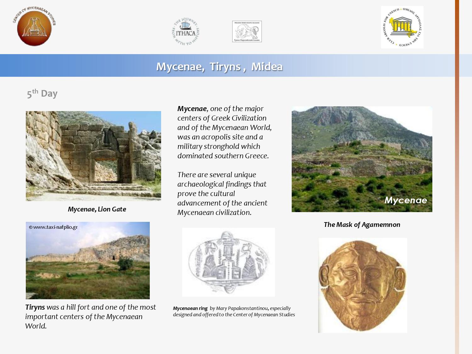
Task: Click the www.taxi-nafplio.gr watermark text
Action: pos(53,227)
